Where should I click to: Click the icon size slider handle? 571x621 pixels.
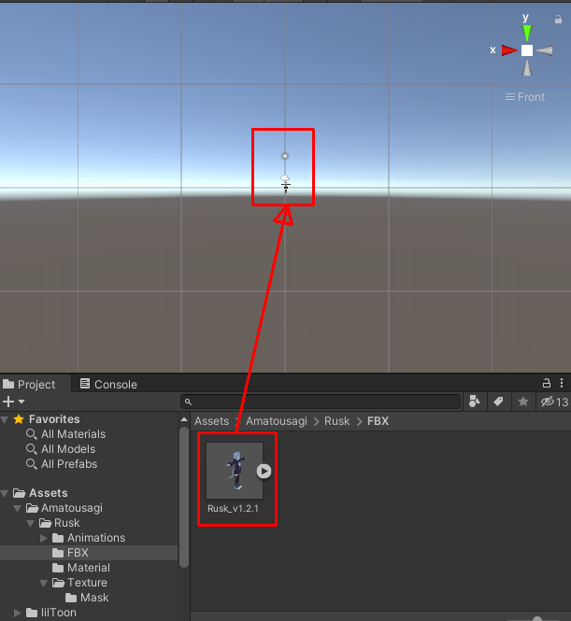point(537,619)
